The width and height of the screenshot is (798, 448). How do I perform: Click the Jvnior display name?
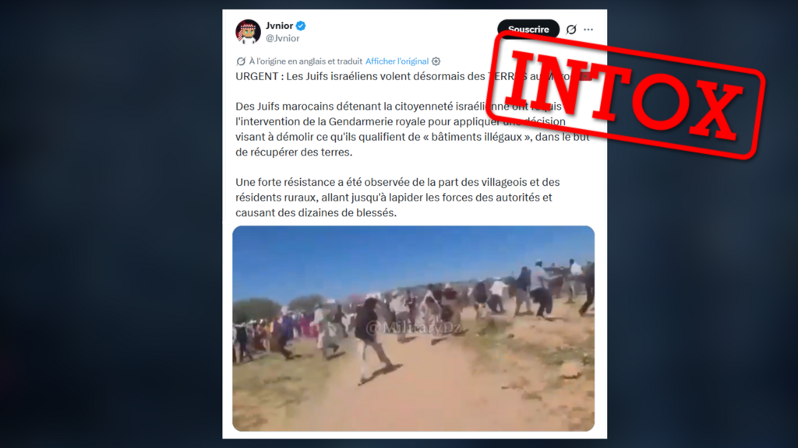pos(280,26)
